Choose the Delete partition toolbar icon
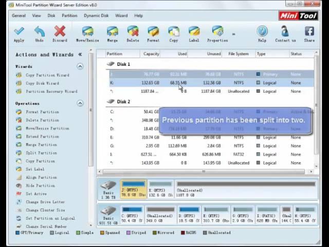329x247 pixels. point(133,34)
